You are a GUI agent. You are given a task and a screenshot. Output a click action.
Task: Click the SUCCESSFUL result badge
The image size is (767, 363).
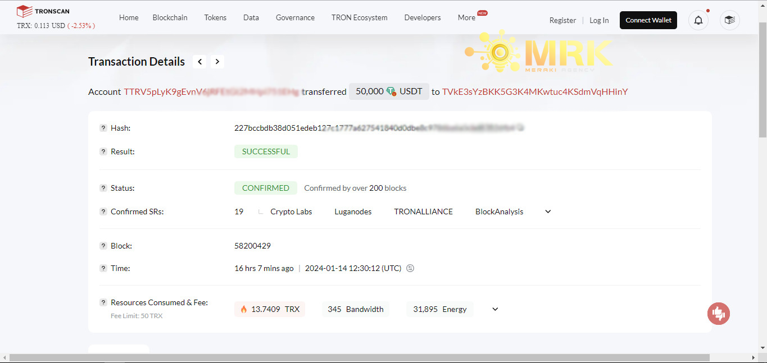coord(266,151)
